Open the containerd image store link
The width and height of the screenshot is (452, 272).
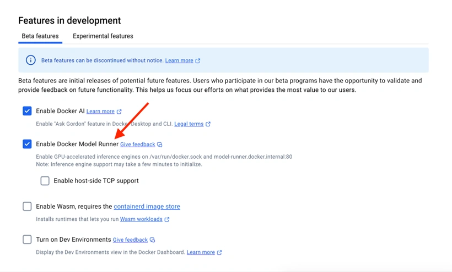point(147,206)
